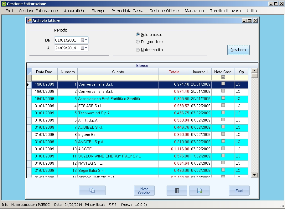Sort by the Inserita Il column header
This screenshot has height=209, width=285.
201,72
